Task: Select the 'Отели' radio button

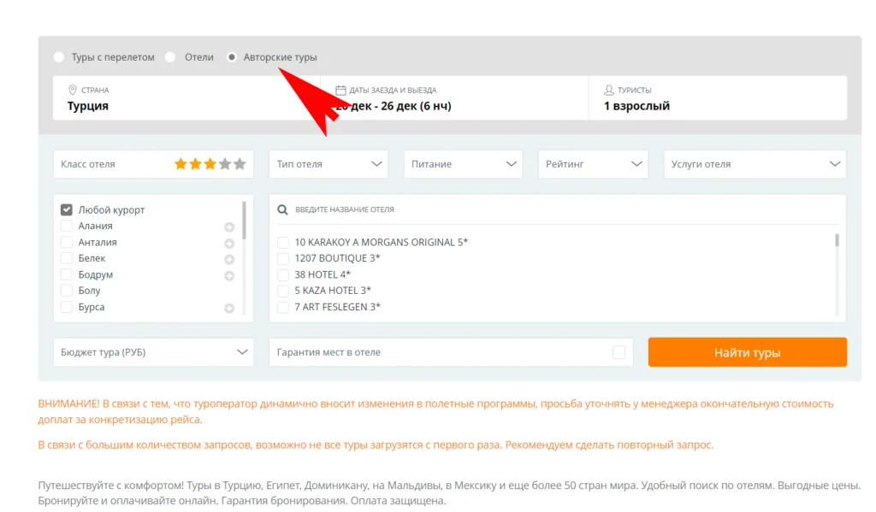Action: coord(170,57)
